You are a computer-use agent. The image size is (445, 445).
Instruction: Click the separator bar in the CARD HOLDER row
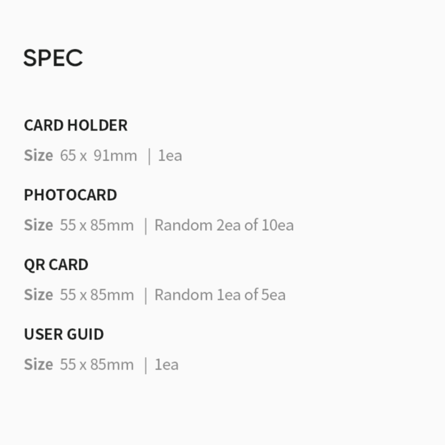pos(149,156)
